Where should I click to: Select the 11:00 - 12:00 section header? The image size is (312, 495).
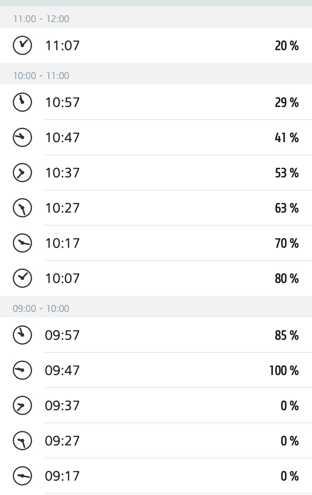tap(41, 19)
